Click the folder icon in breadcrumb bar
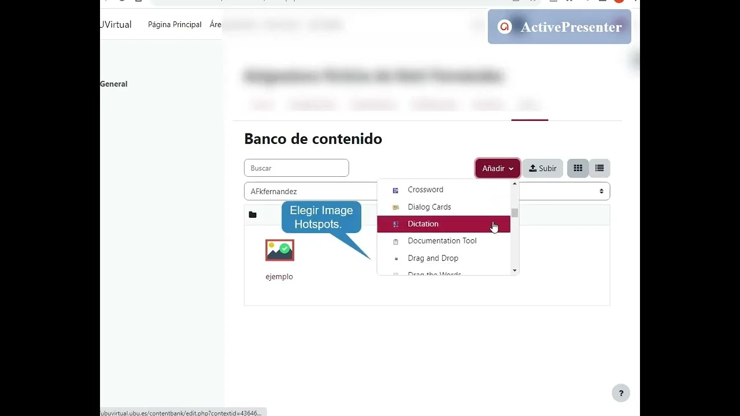The height and width of the screenshot is (416, 740). [x=253, y=215]
